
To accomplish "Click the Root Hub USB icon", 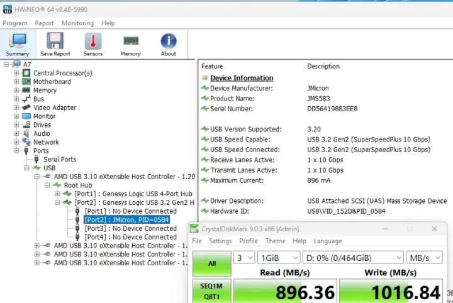I will coord(57,185).
